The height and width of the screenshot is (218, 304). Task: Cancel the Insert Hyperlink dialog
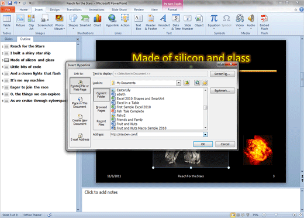(225, 144)
